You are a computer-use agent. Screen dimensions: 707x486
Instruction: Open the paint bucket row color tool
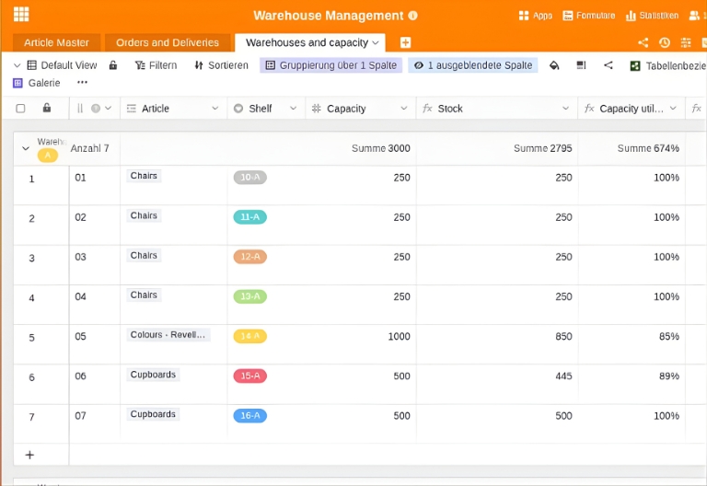tap(554, 65)
